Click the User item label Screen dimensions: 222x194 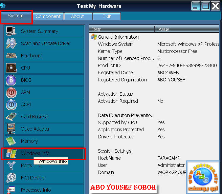(x=102, y=165)
